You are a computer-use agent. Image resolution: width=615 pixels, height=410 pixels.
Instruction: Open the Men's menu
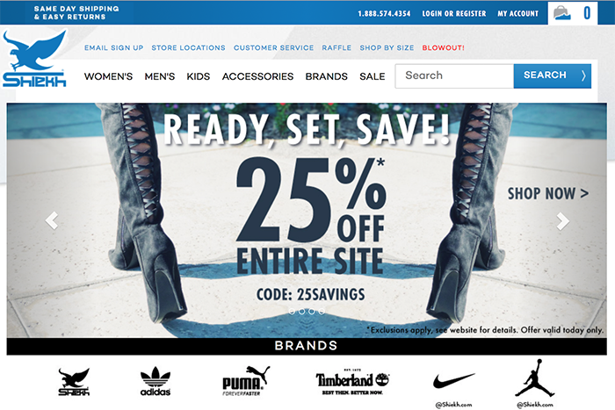[160, 76]
